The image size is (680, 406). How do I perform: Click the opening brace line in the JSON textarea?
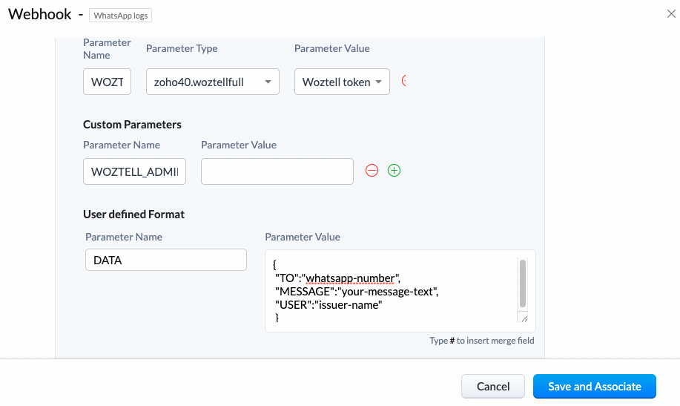coord(275,264)
